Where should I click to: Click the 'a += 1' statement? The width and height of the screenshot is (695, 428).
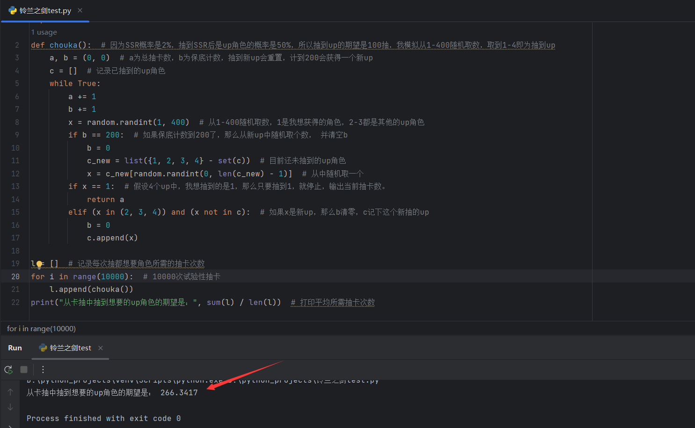tap(82, 97)
